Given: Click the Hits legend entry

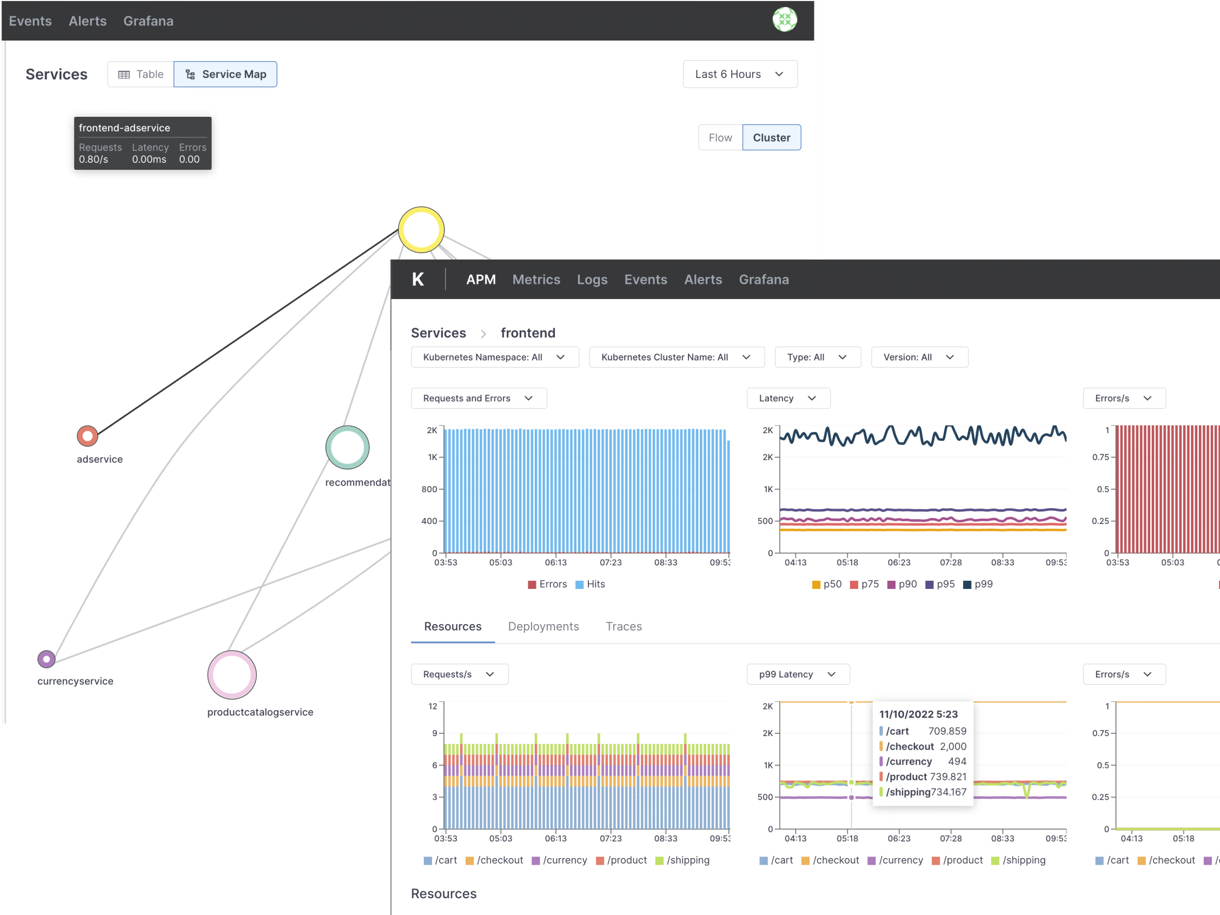Looking at the screenshot, I should (x=590, y=584).
